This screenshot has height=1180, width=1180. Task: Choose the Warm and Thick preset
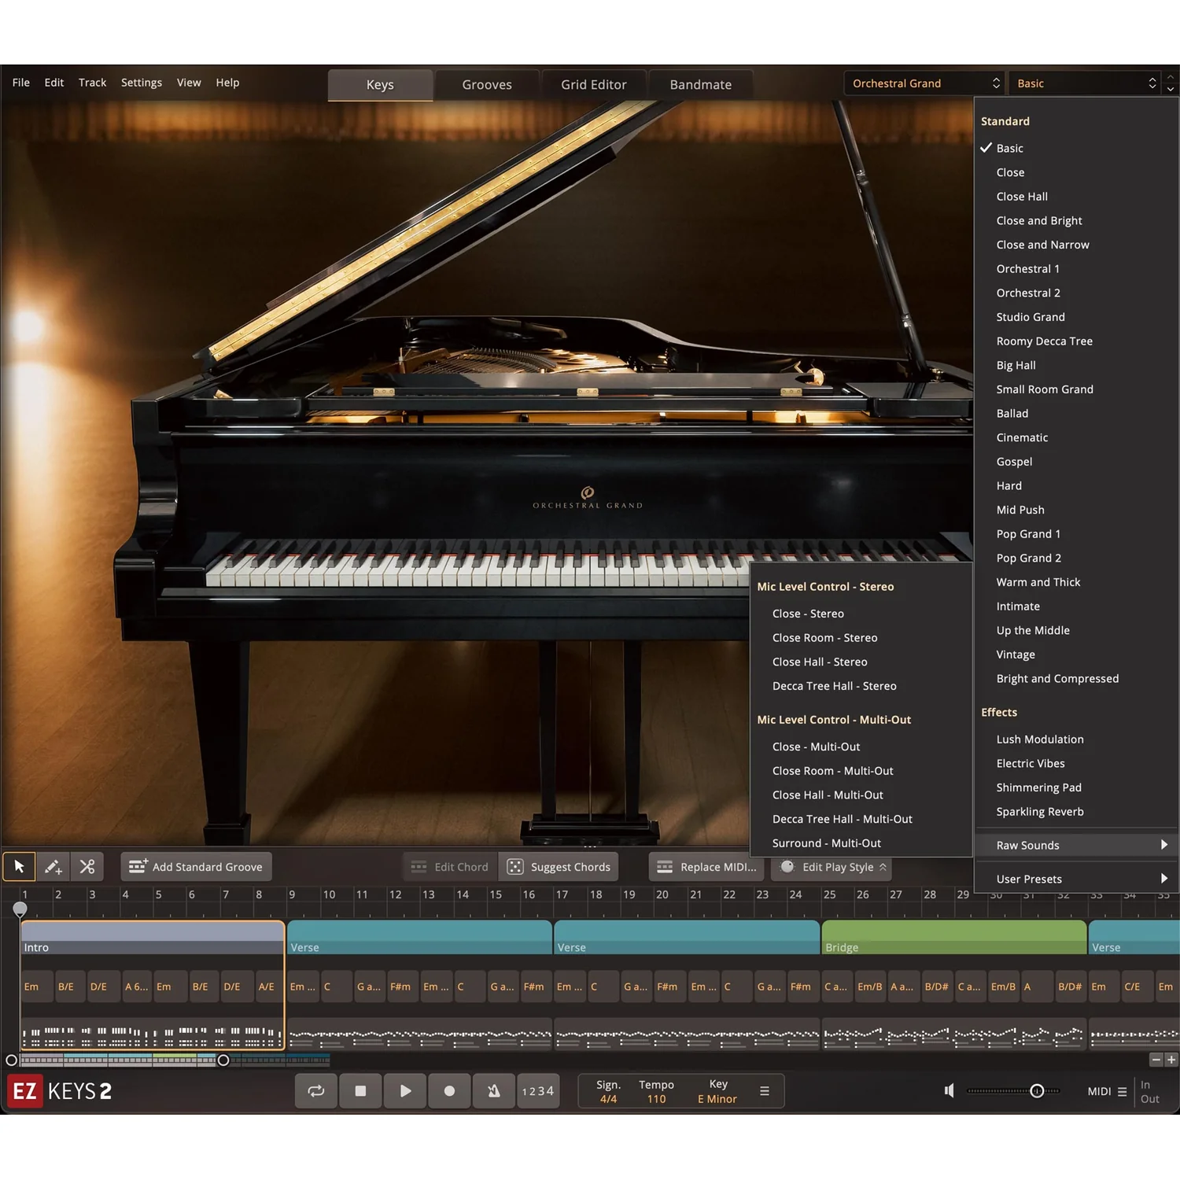pos(1076,582)
